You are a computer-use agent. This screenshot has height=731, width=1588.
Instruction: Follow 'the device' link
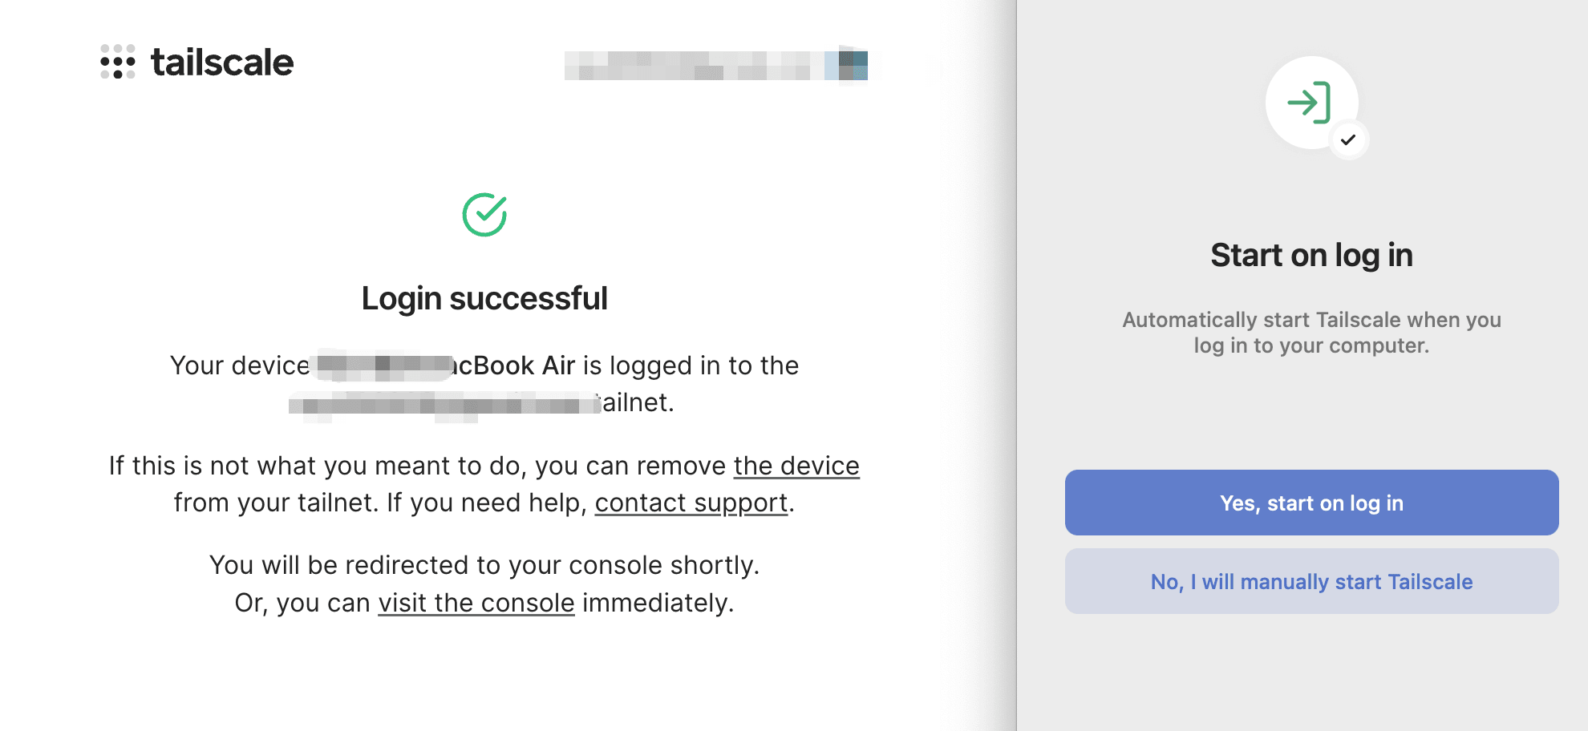point(796,466)
